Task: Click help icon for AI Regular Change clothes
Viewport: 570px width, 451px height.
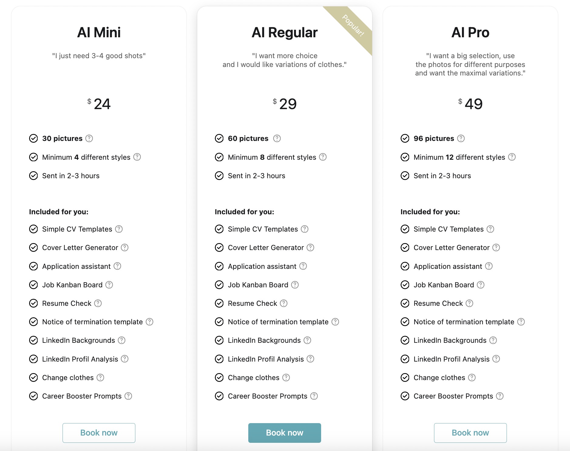Action: point(286,378)
